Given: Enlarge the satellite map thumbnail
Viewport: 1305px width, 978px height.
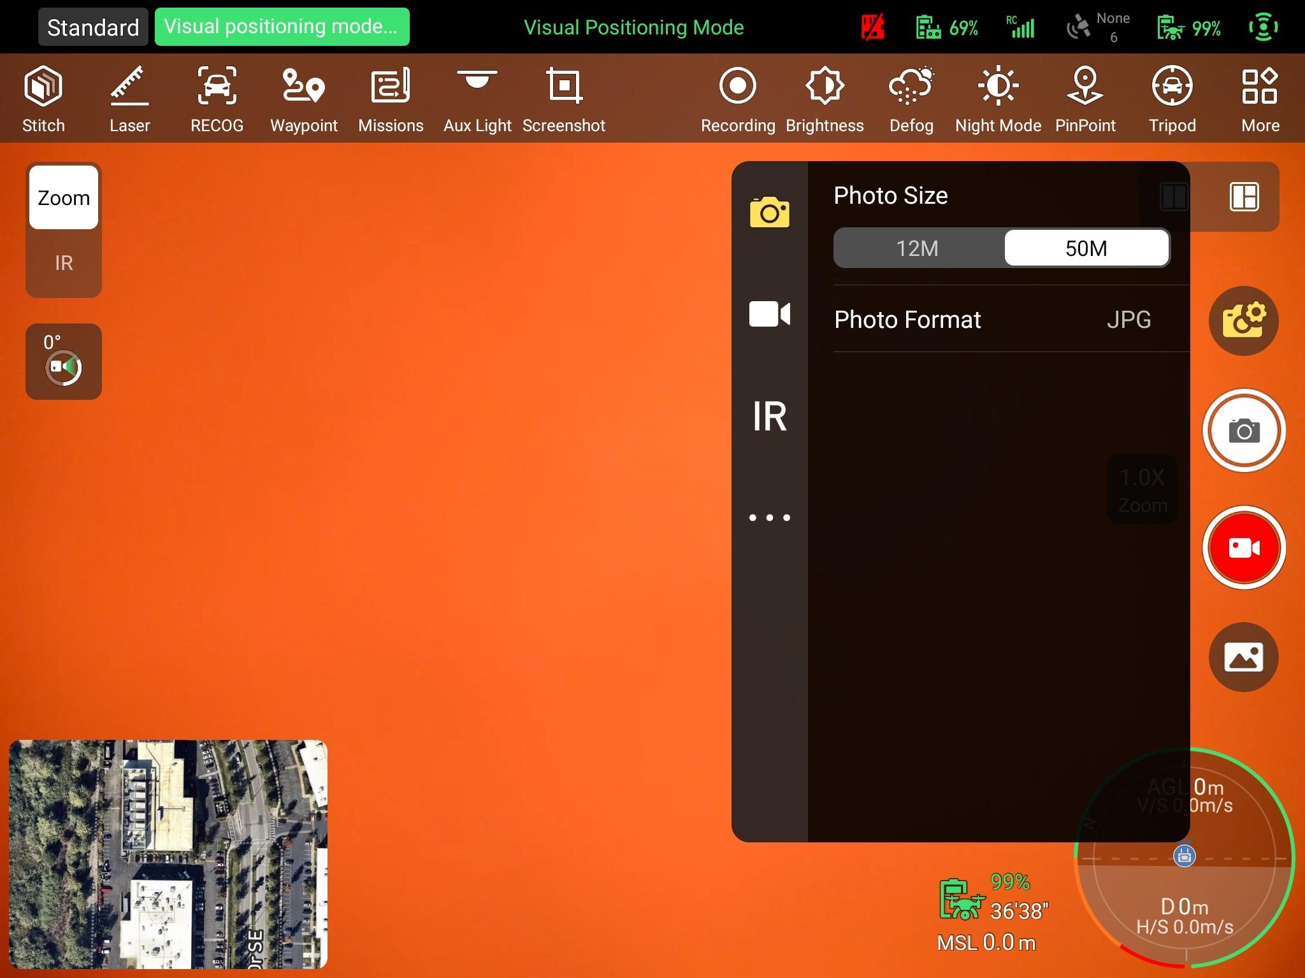Looking at the screenshot, I should 168,854.
